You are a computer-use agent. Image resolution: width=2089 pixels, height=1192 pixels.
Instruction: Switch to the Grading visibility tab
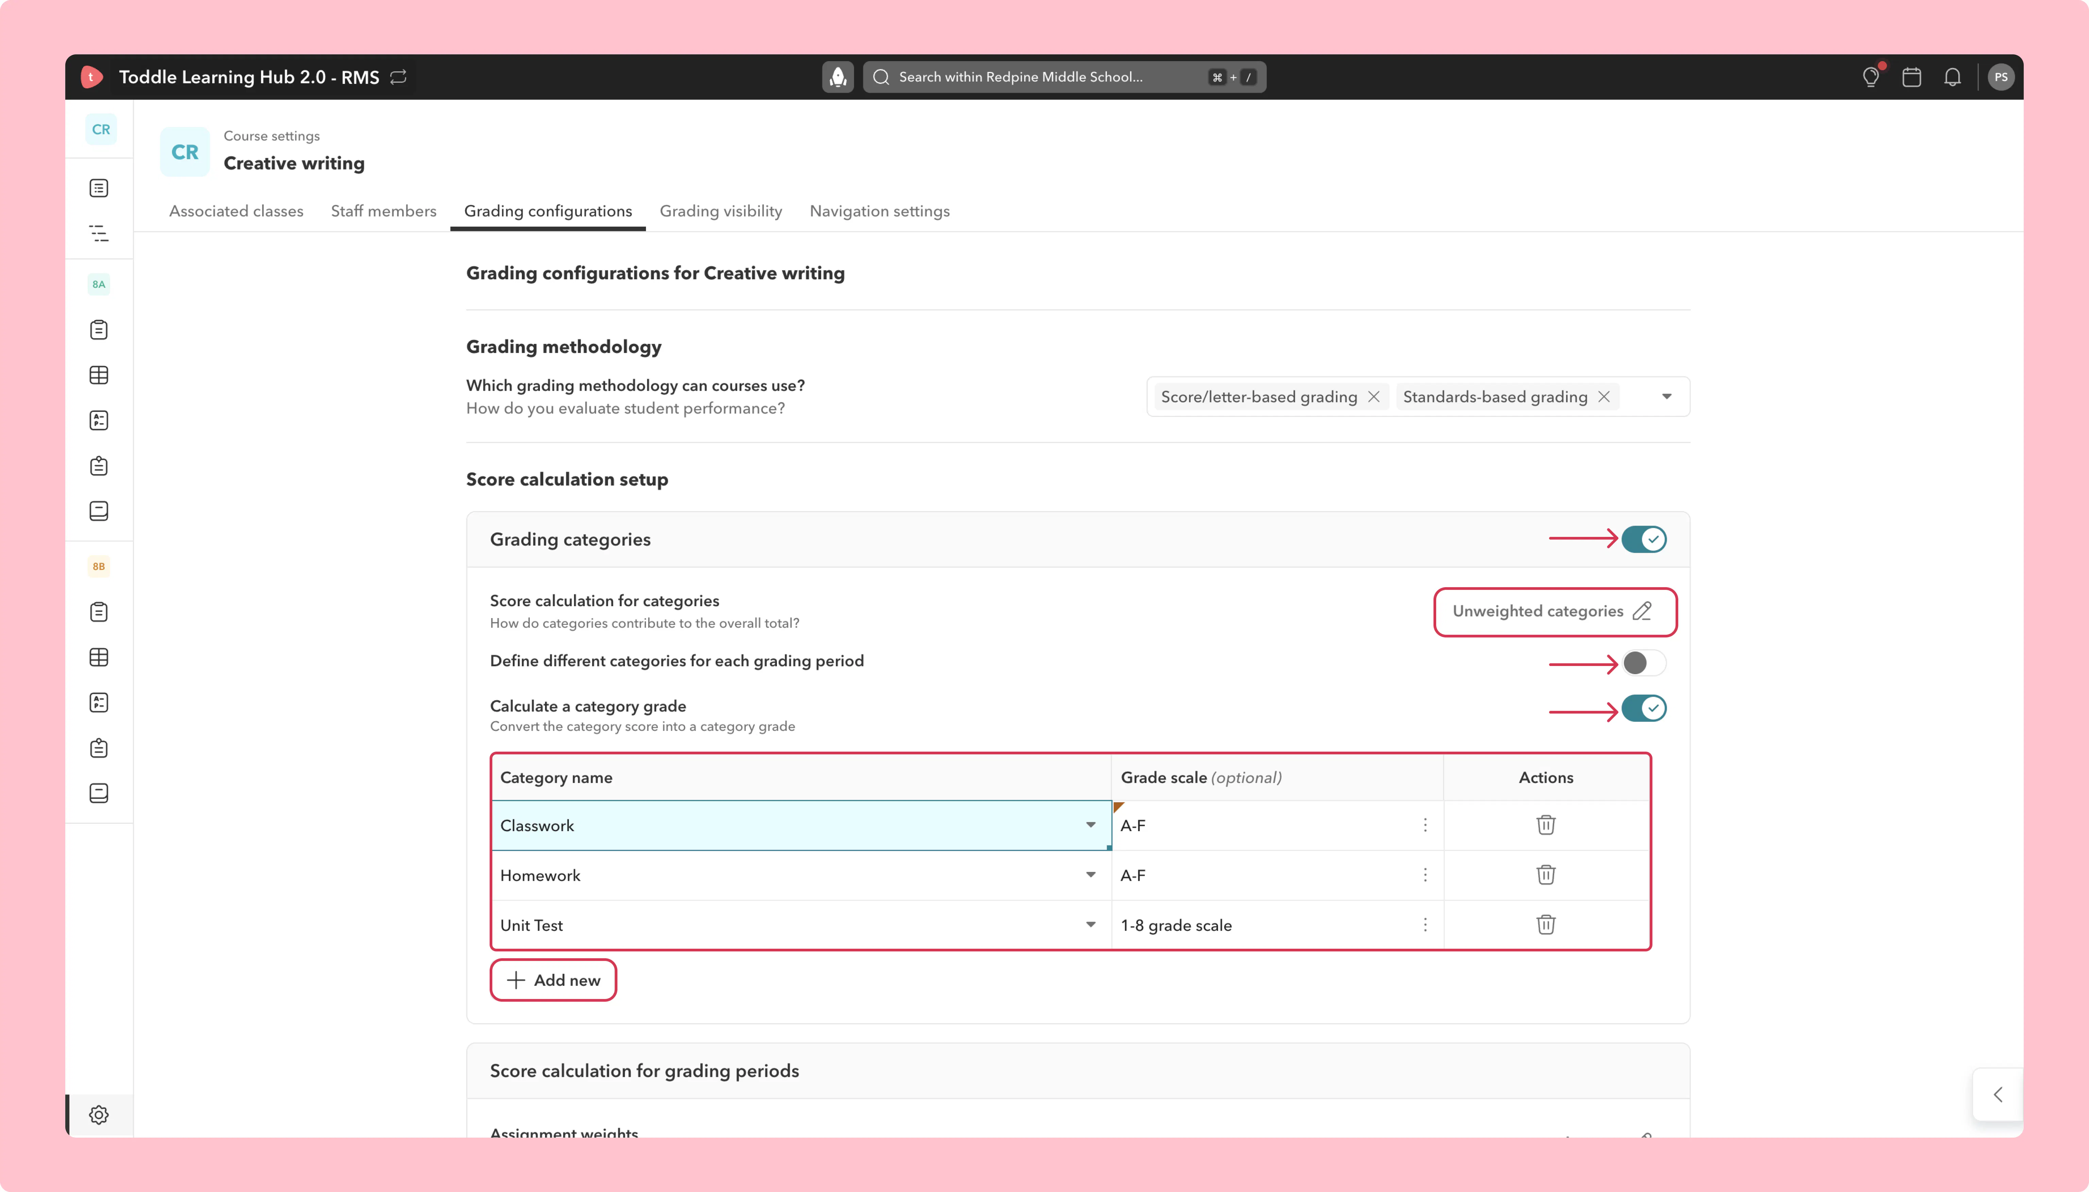point(721,211)
